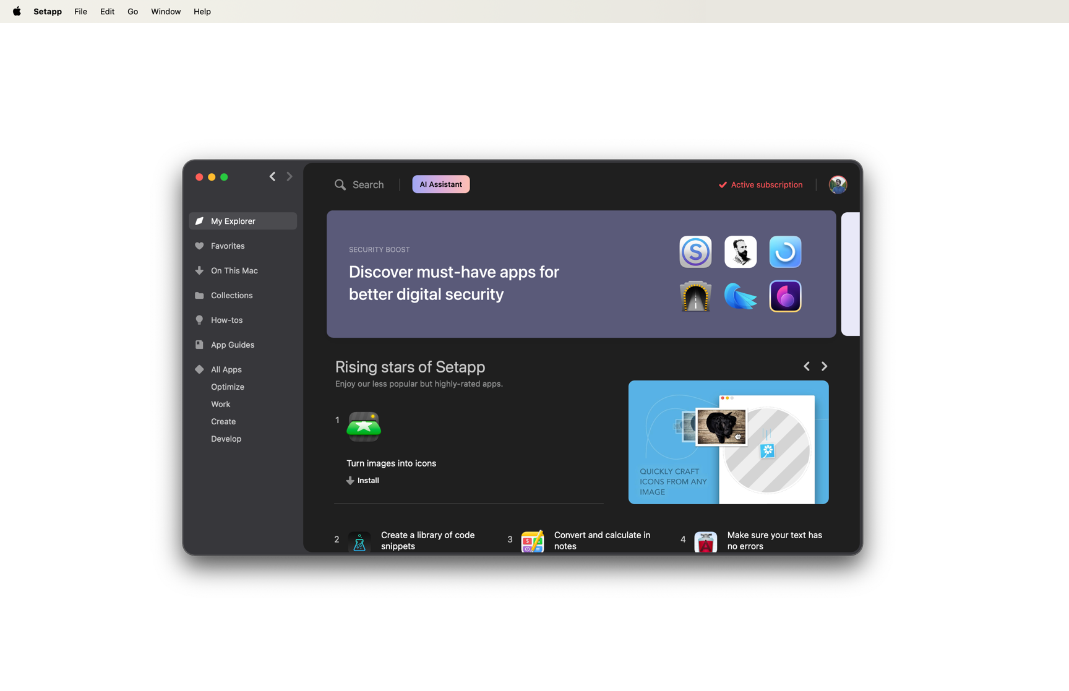Image resolution: width=1069 pixels, height=691 pixels.
Task: Open the purple drop app icon
Action: [x=785, y=296]
